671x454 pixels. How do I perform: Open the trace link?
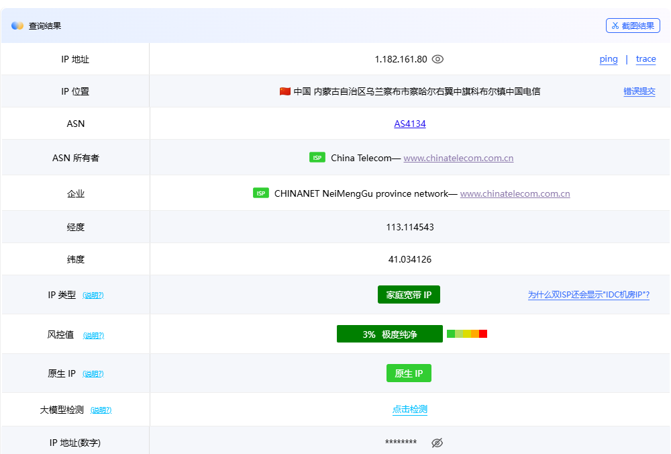pyautogui.click(x=646, y=59)
